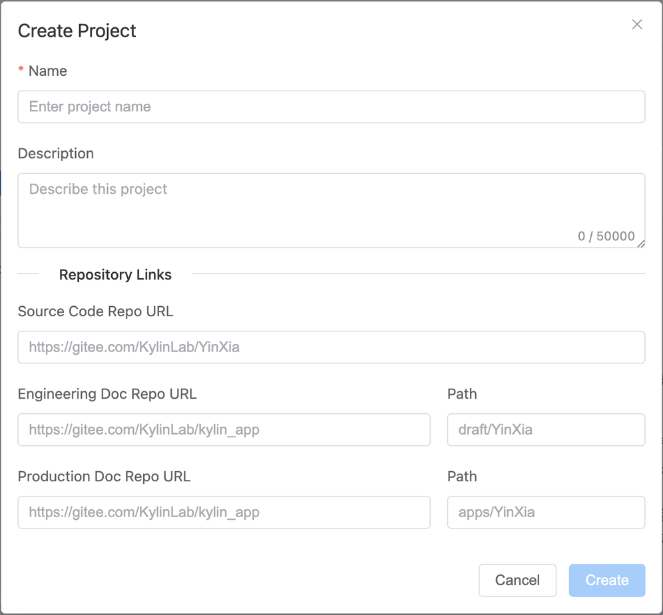This screenshot has height=615, width=663.
Task: Click the Engineering Doc Repo URL field
Action: pos(224,429)
